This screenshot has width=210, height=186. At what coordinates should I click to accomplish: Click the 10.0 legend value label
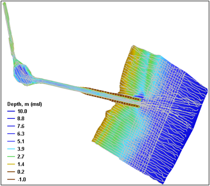(22, 111)
